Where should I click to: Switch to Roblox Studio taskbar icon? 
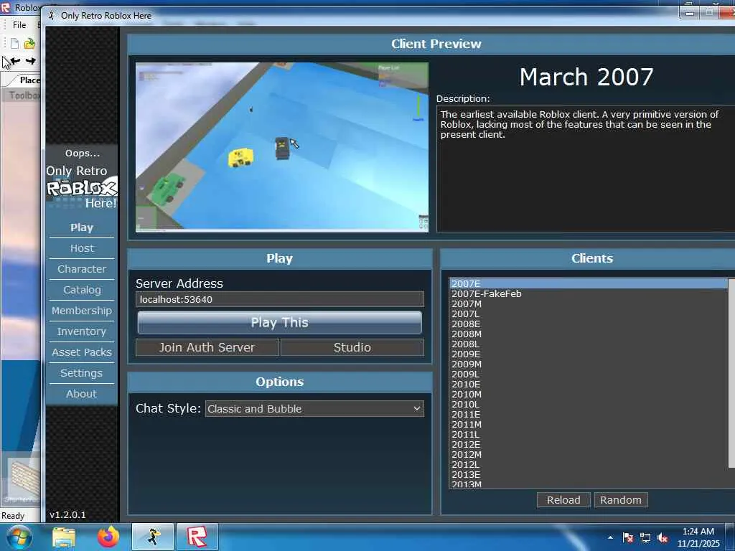point(197,537)
